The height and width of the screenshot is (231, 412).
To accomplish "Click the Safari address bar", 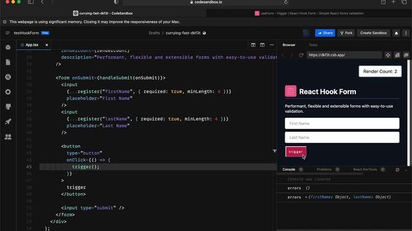I will click(205, 2).
